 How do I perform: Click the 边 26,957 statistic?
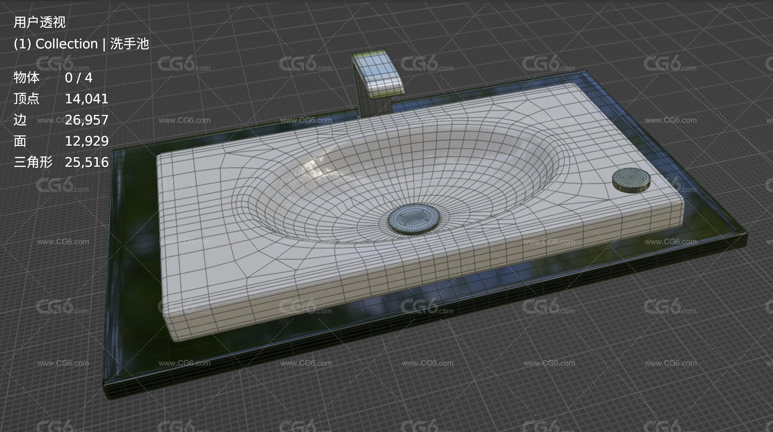(x=61, y=120)
